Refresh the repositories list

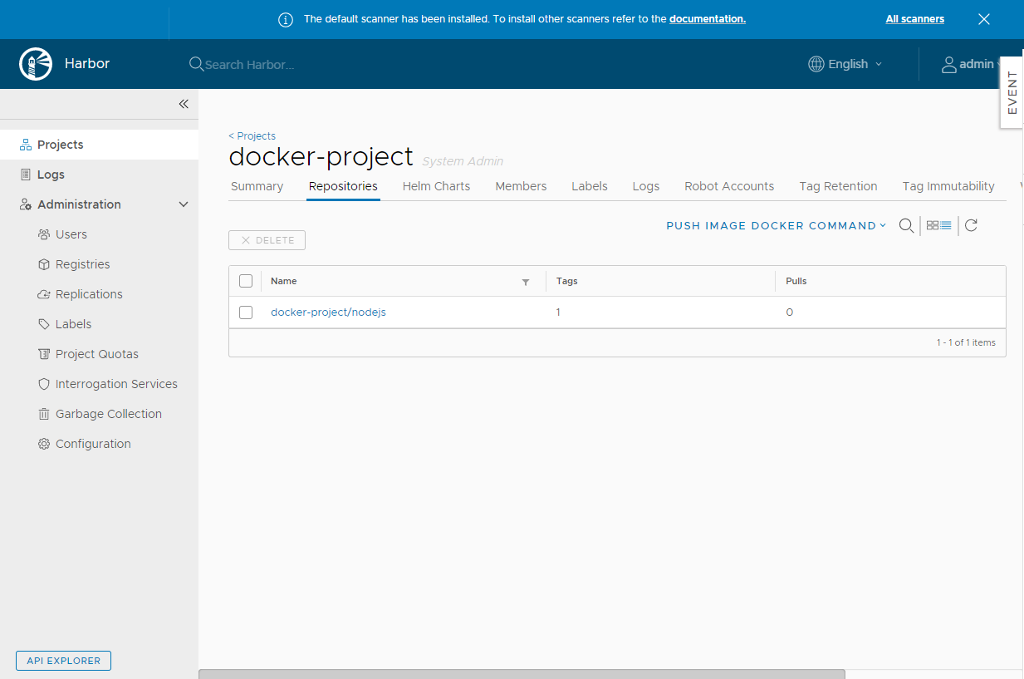click(971, 225)
